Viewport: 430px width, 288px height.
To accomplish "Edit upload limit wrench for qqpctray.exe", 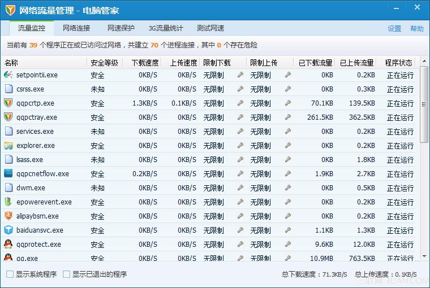I will (287, 117).
